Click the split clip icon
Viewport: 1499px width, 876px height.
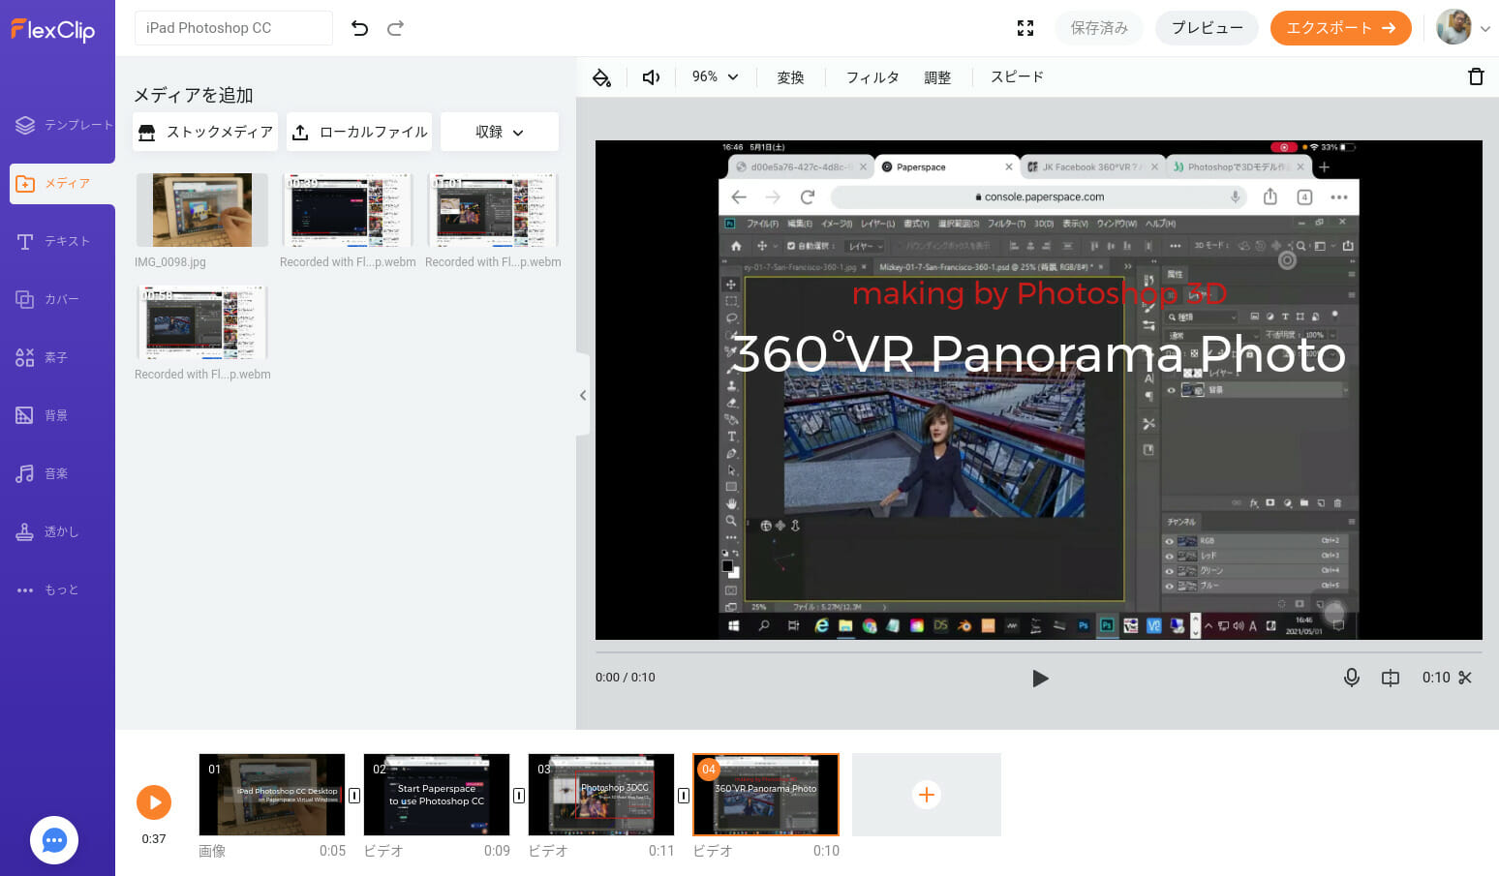[1391, 678]
